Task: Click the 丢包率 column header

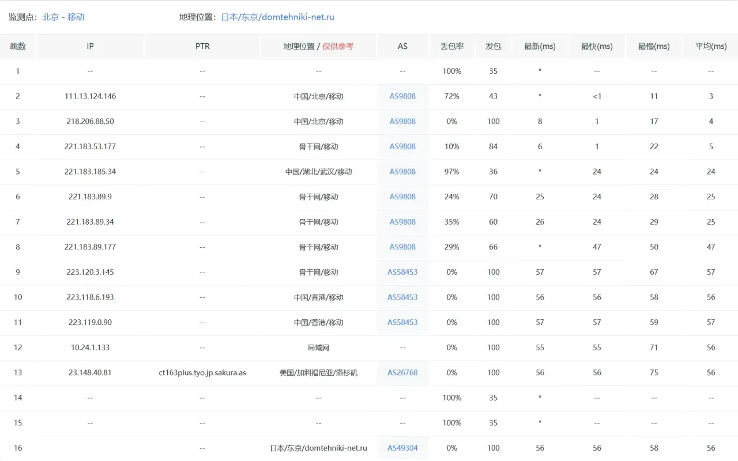Action: [x=452, y=46]
